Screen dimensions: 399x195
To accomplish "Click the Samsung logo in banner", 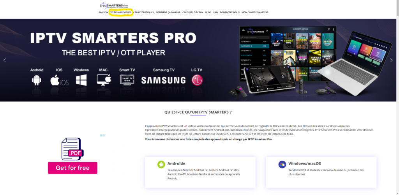I will (x=163, y=80).
